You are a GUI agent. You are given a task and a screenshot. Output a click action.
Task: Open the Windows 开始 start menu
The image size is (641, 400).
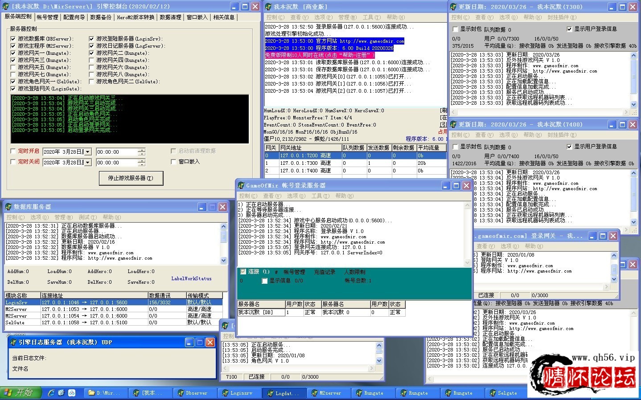[20, 392]
